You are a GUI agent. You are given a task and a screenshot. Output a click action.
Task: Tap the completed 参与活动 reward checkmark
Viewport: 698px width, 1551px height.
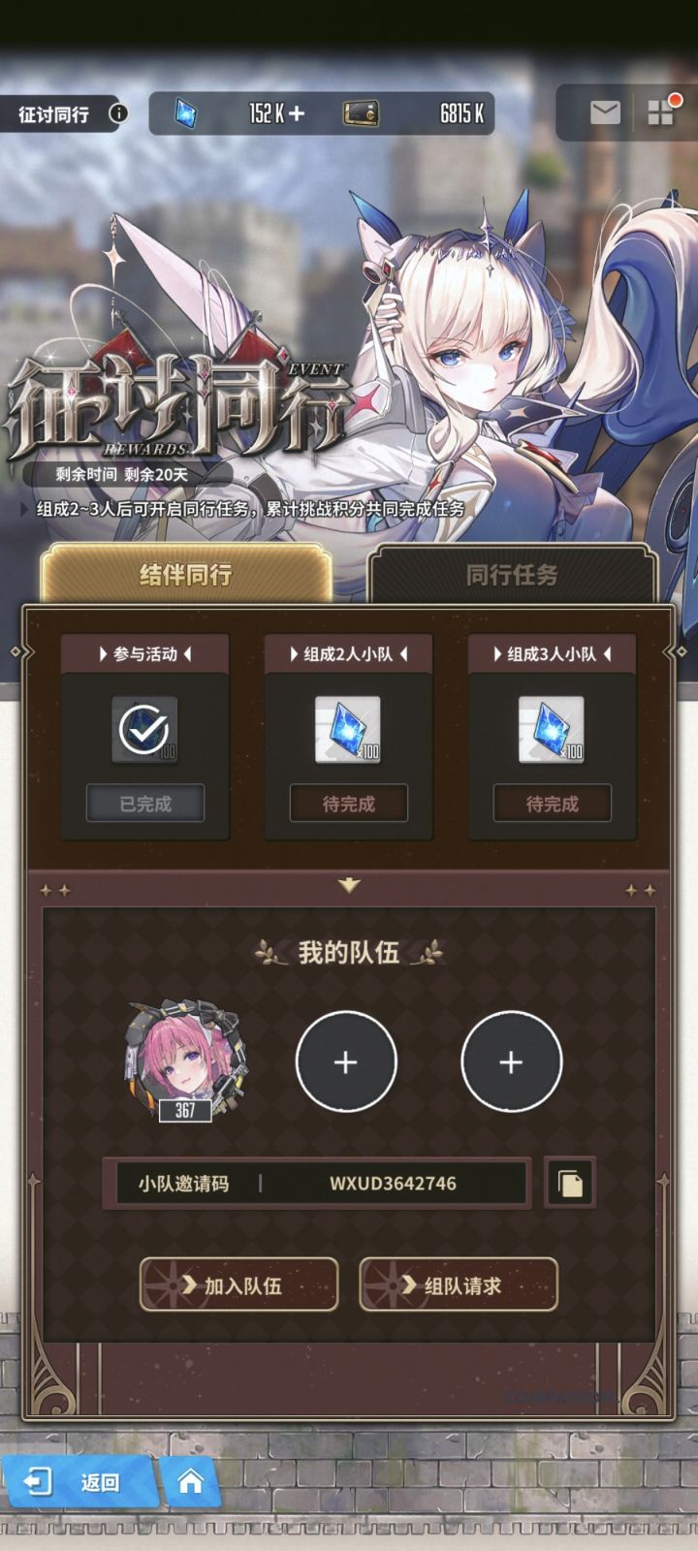pyautogui.click(x=144, y=730)
